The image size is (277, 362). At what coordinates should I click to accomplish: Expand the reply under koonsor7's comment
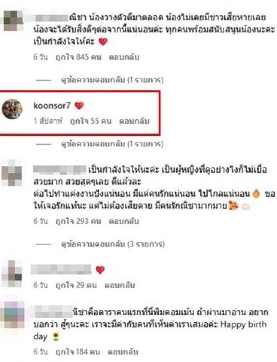(112, 144)
